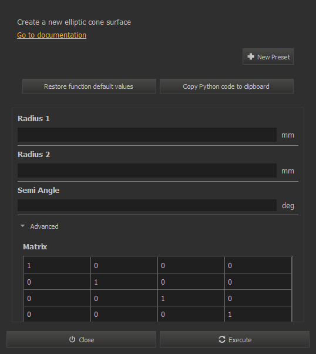
Task: Select matrix cell row 3 column 2
Action: (124, 298)
